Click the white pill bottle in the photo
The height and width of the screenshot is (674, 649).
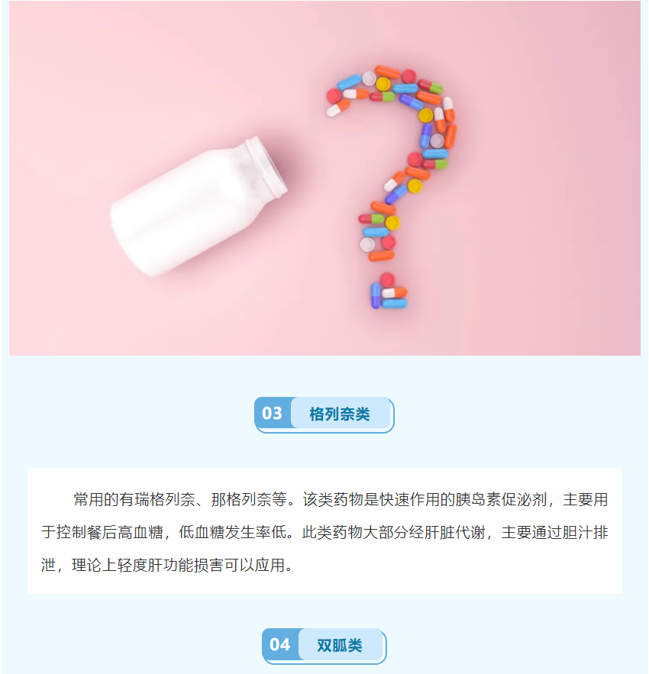[x=198, y=207]
